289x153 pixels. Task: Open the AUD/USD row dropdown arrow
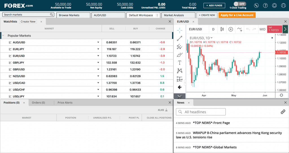point(98,42)
